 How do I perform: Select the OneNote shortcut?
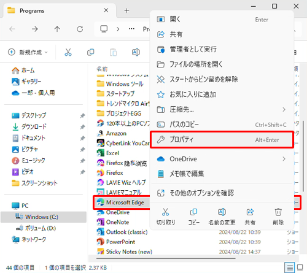pos(113,222)
